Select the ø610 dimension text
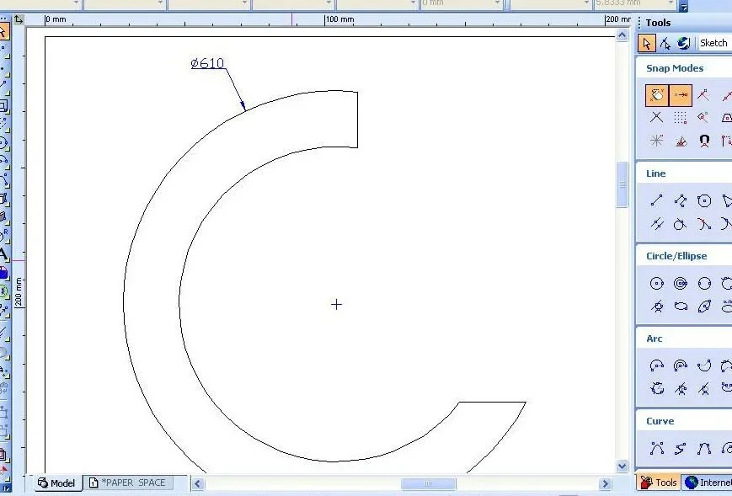This screenshot has height=496, width=732. click(x=207, y=63)
